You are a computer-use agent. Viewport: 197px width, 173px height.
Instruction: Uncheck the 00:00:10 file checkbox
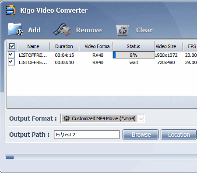pos(11,62)
